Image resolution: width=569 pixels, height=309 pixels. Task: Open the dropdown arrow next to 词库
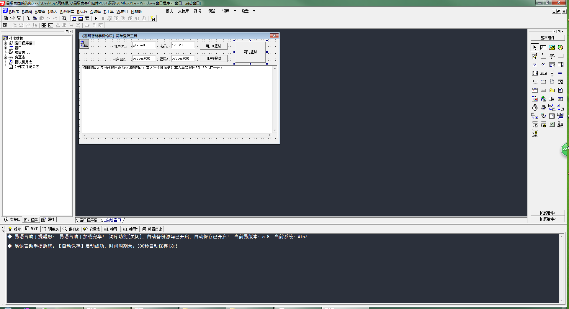[x=235, y=11]
